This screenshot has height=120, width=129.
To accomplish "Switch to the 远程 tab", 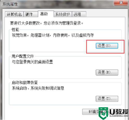I will point(79,14).
